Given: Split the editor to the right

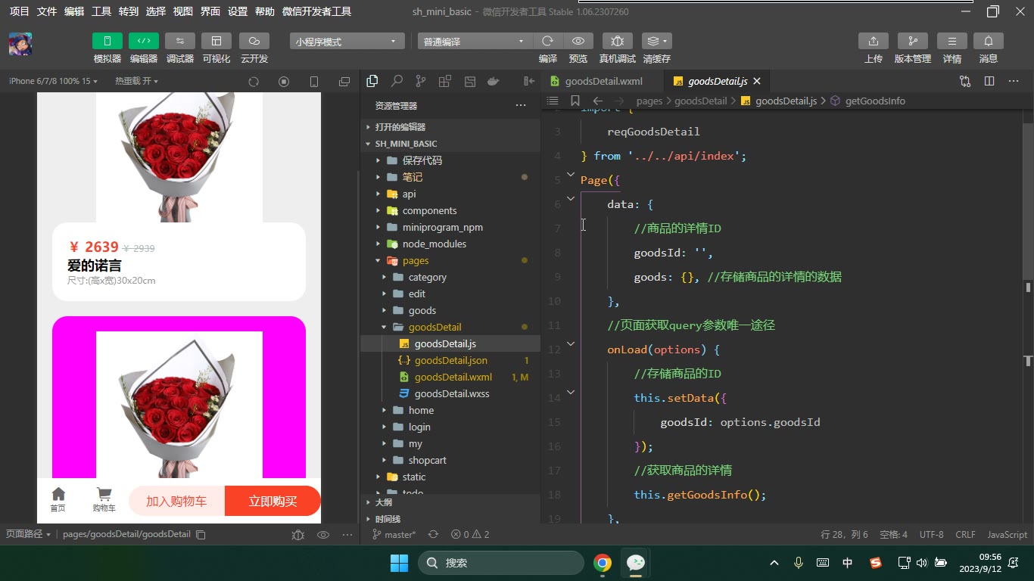Looking at the screenshot, I should 989,81.
